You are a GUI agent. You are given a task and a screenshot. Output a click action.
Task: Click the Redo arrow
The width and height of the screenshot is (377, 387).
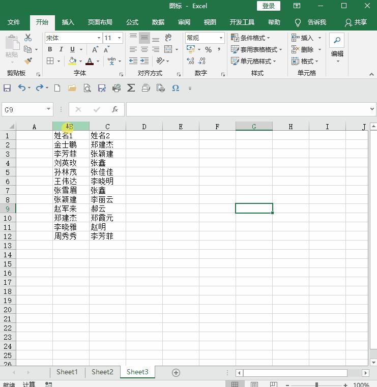(40, 87)
